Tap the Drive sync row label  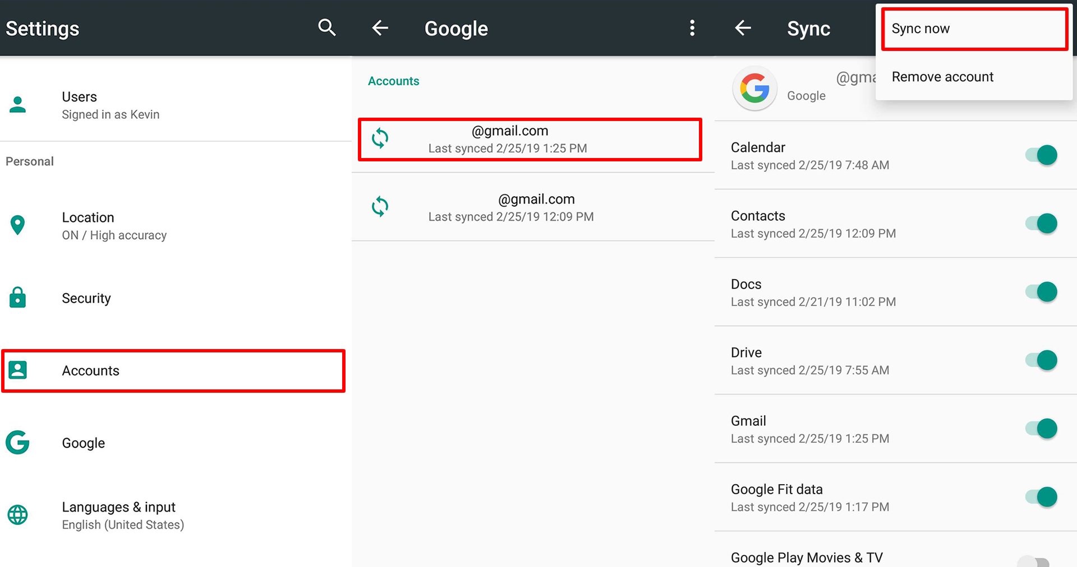tap(746, 352)
